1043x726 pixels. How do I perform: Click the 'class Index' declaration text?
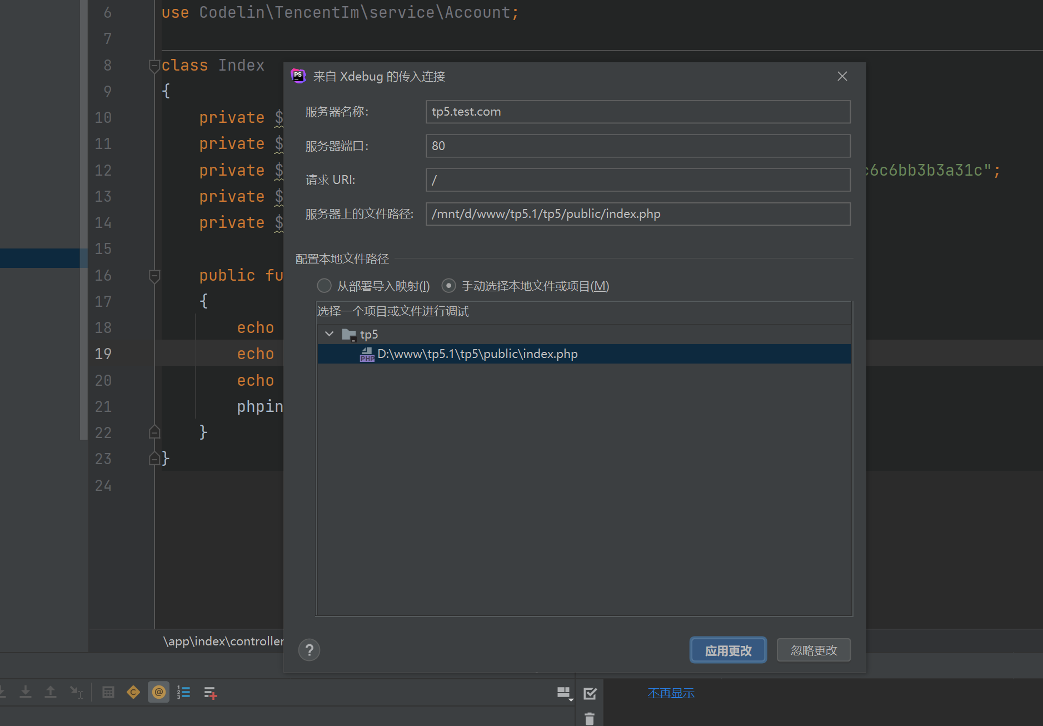213,65
